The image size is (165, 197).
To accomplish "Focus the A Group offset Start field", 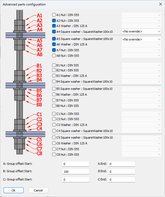I will coord(75,164).
